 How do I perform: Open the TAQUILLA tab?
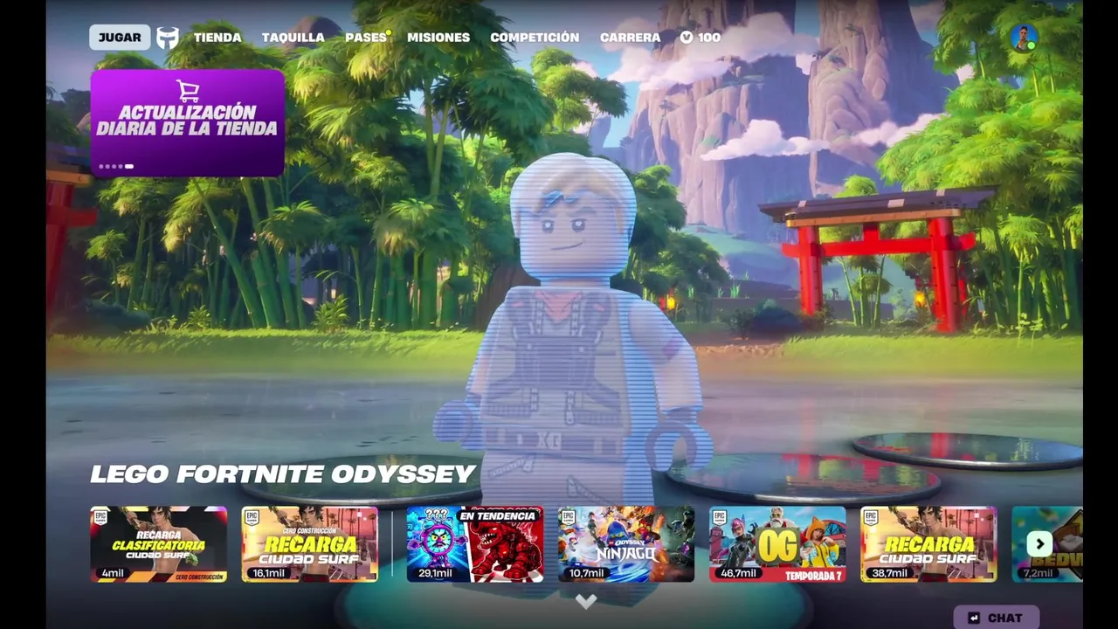coord(293,38)
